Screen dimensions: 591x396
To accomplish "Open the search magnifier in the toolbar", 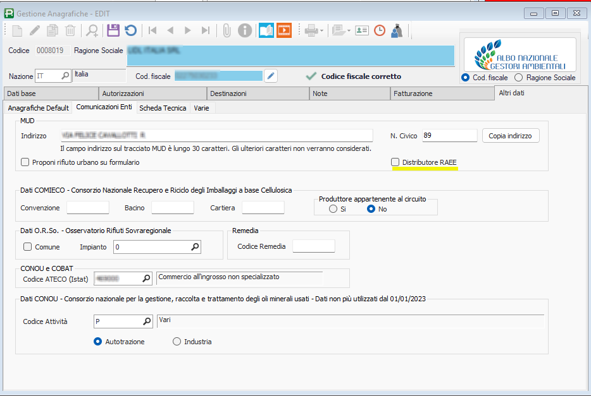I will tap(92, 30).
